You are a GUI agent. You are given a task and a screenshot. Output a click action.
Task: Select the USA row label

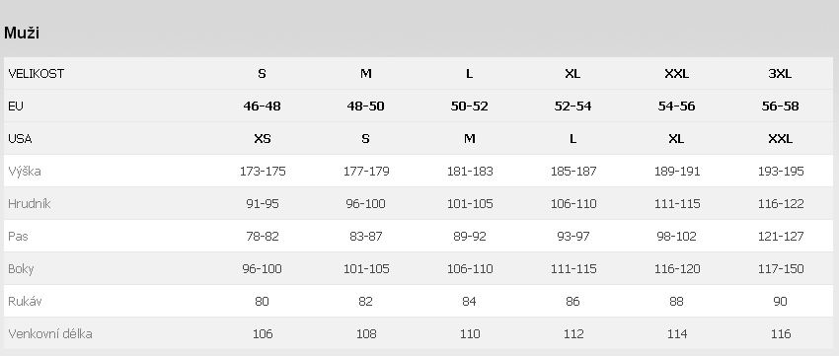(x=20, y=139)
